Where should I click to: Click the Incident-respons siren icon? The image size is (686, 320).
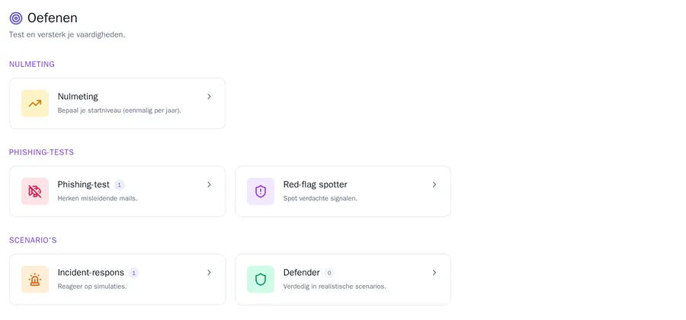[35, 280]
